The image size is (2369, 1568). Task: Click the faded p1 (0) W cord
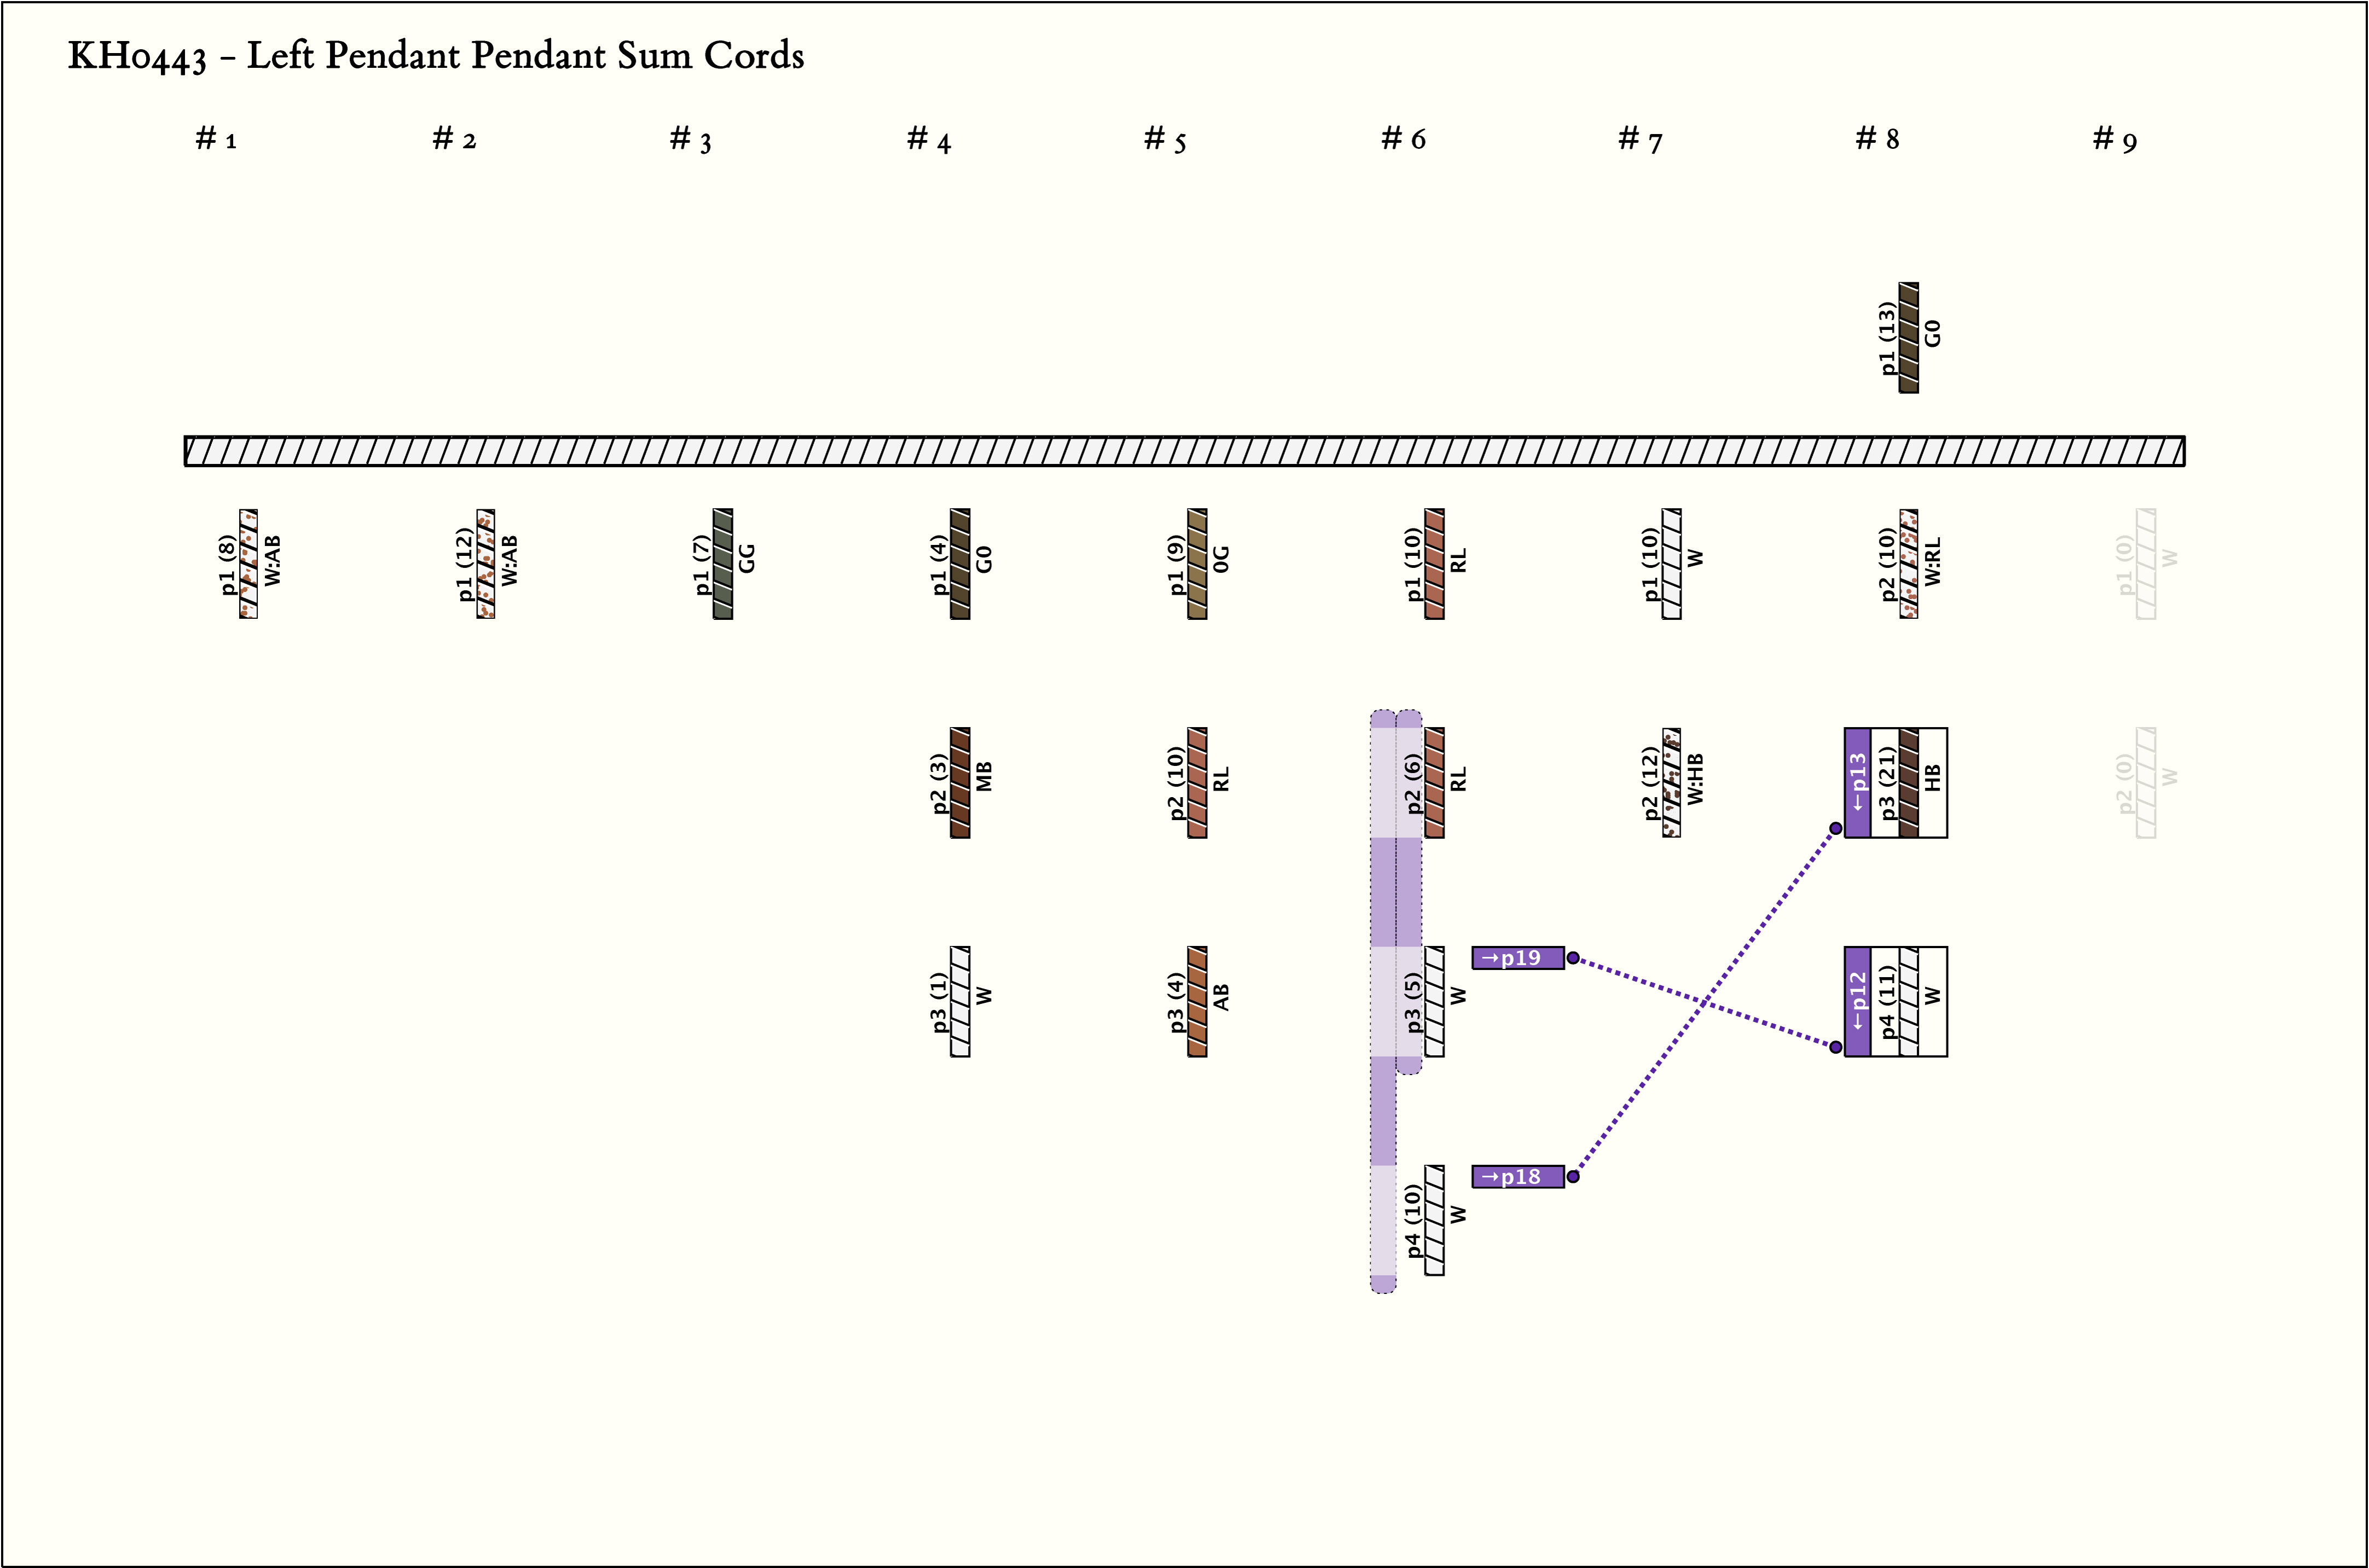[x=2145, y=564]
